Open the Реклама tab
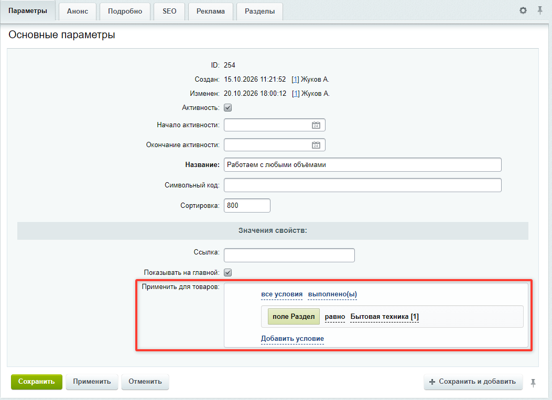 [x=211, y=12]
